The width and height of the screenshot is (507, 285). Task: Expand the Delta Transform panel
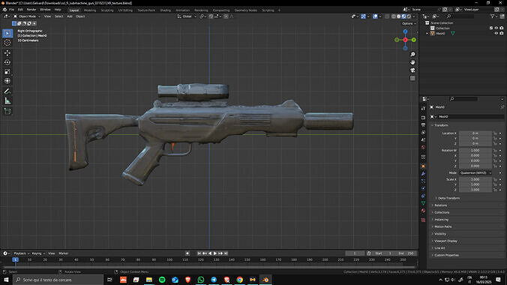click(x=448, y=198)
